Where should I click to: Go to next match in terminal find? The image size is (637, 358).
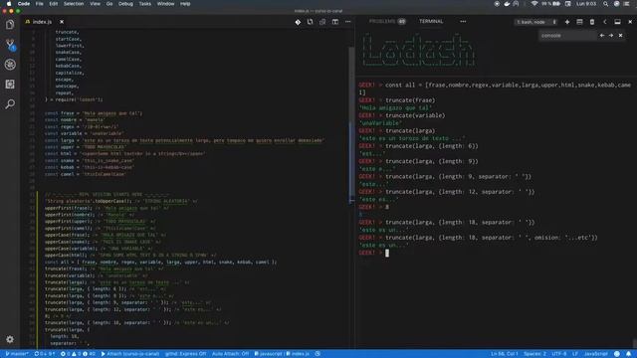pyautogui.click(x=611, y=36)
